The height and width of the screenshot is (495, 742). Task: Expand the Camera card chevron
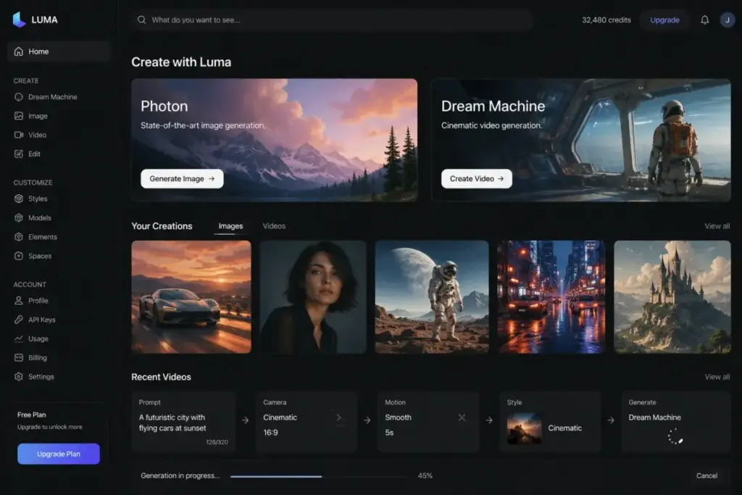point(339,417)
